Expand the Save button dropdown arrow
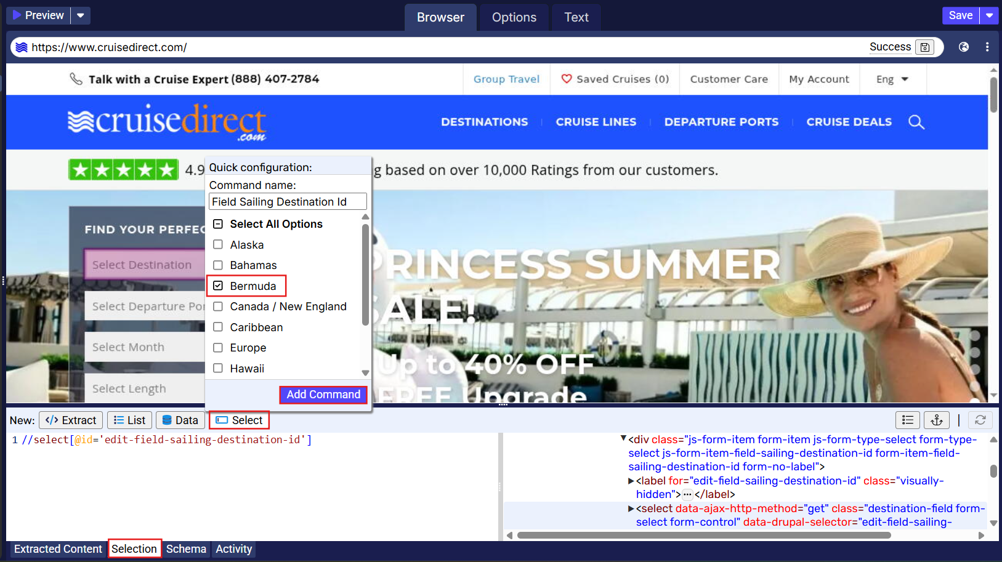 pyautogui.click(x=989, y=15)
